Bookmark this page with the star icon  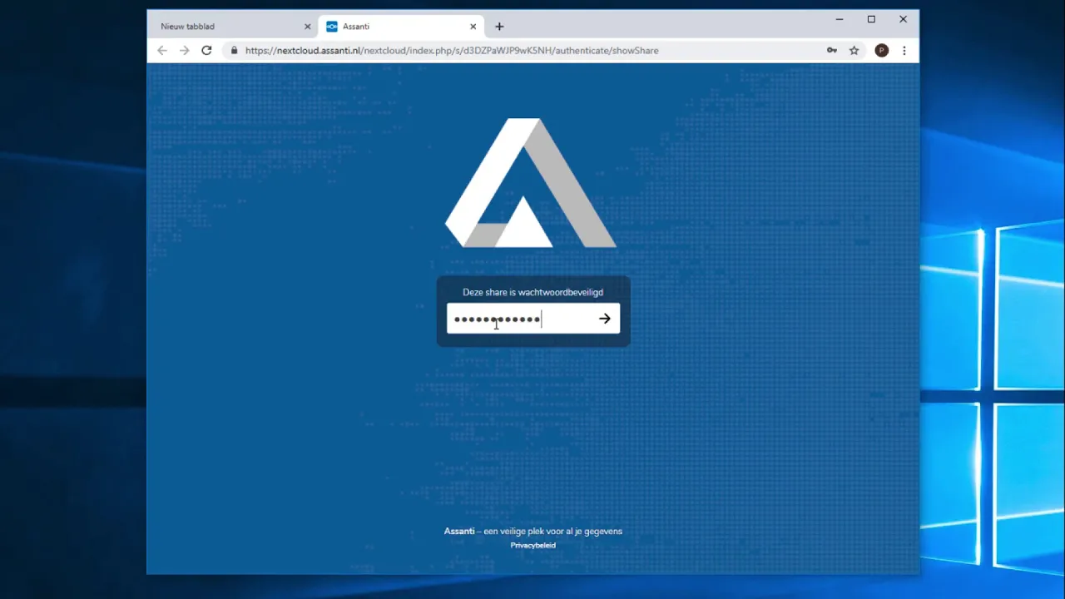pos(854,51)
